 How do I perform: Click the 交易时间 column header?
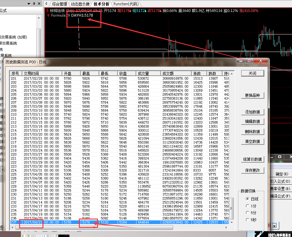click(42, 73)
